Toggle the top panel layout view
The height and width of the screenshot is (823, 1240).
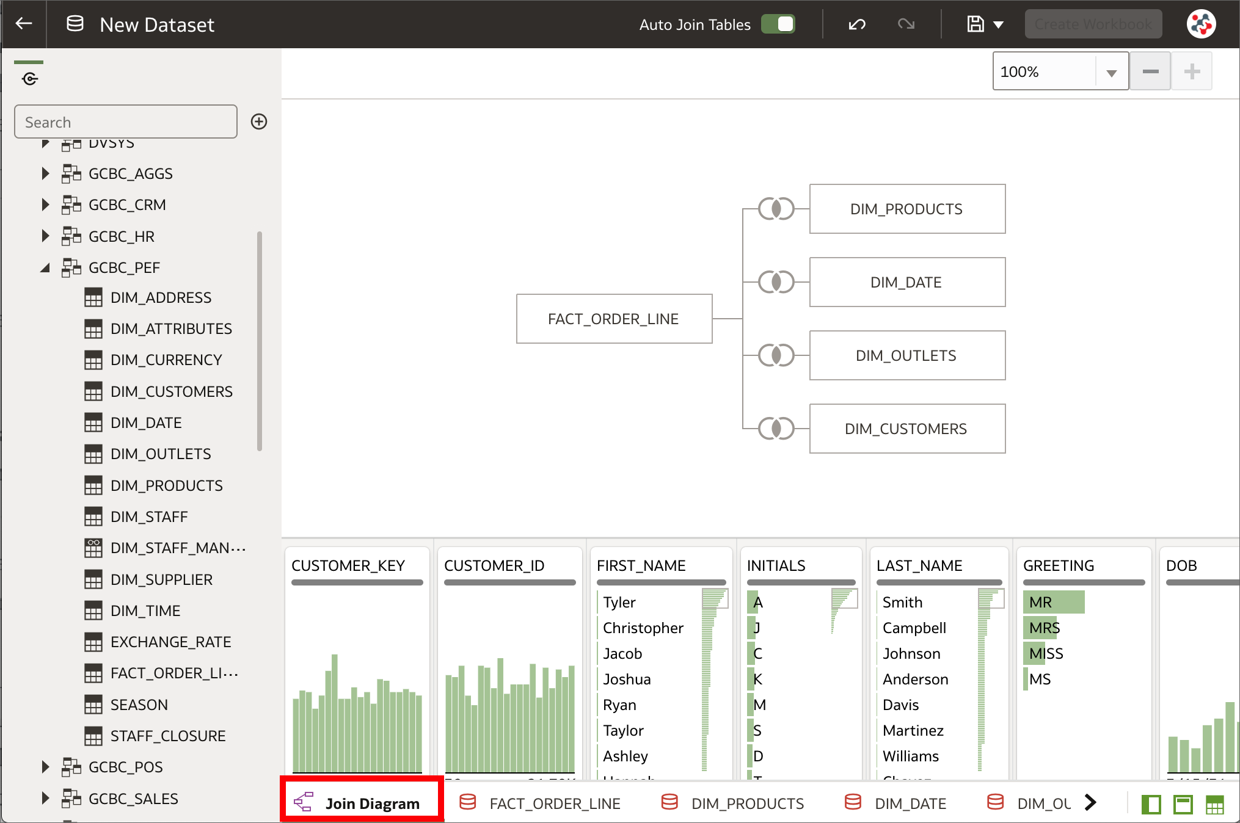[x=1183, y=804]
